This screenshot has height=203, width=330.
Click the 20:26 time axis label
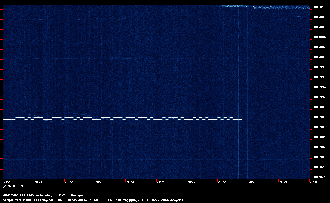tap(191, 182)
